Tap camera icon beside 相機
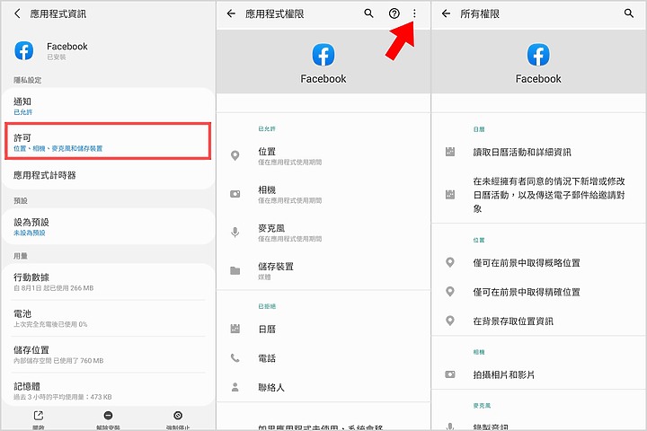The width and height of the screenshot is (647, 431). click(x=235, y=194)
